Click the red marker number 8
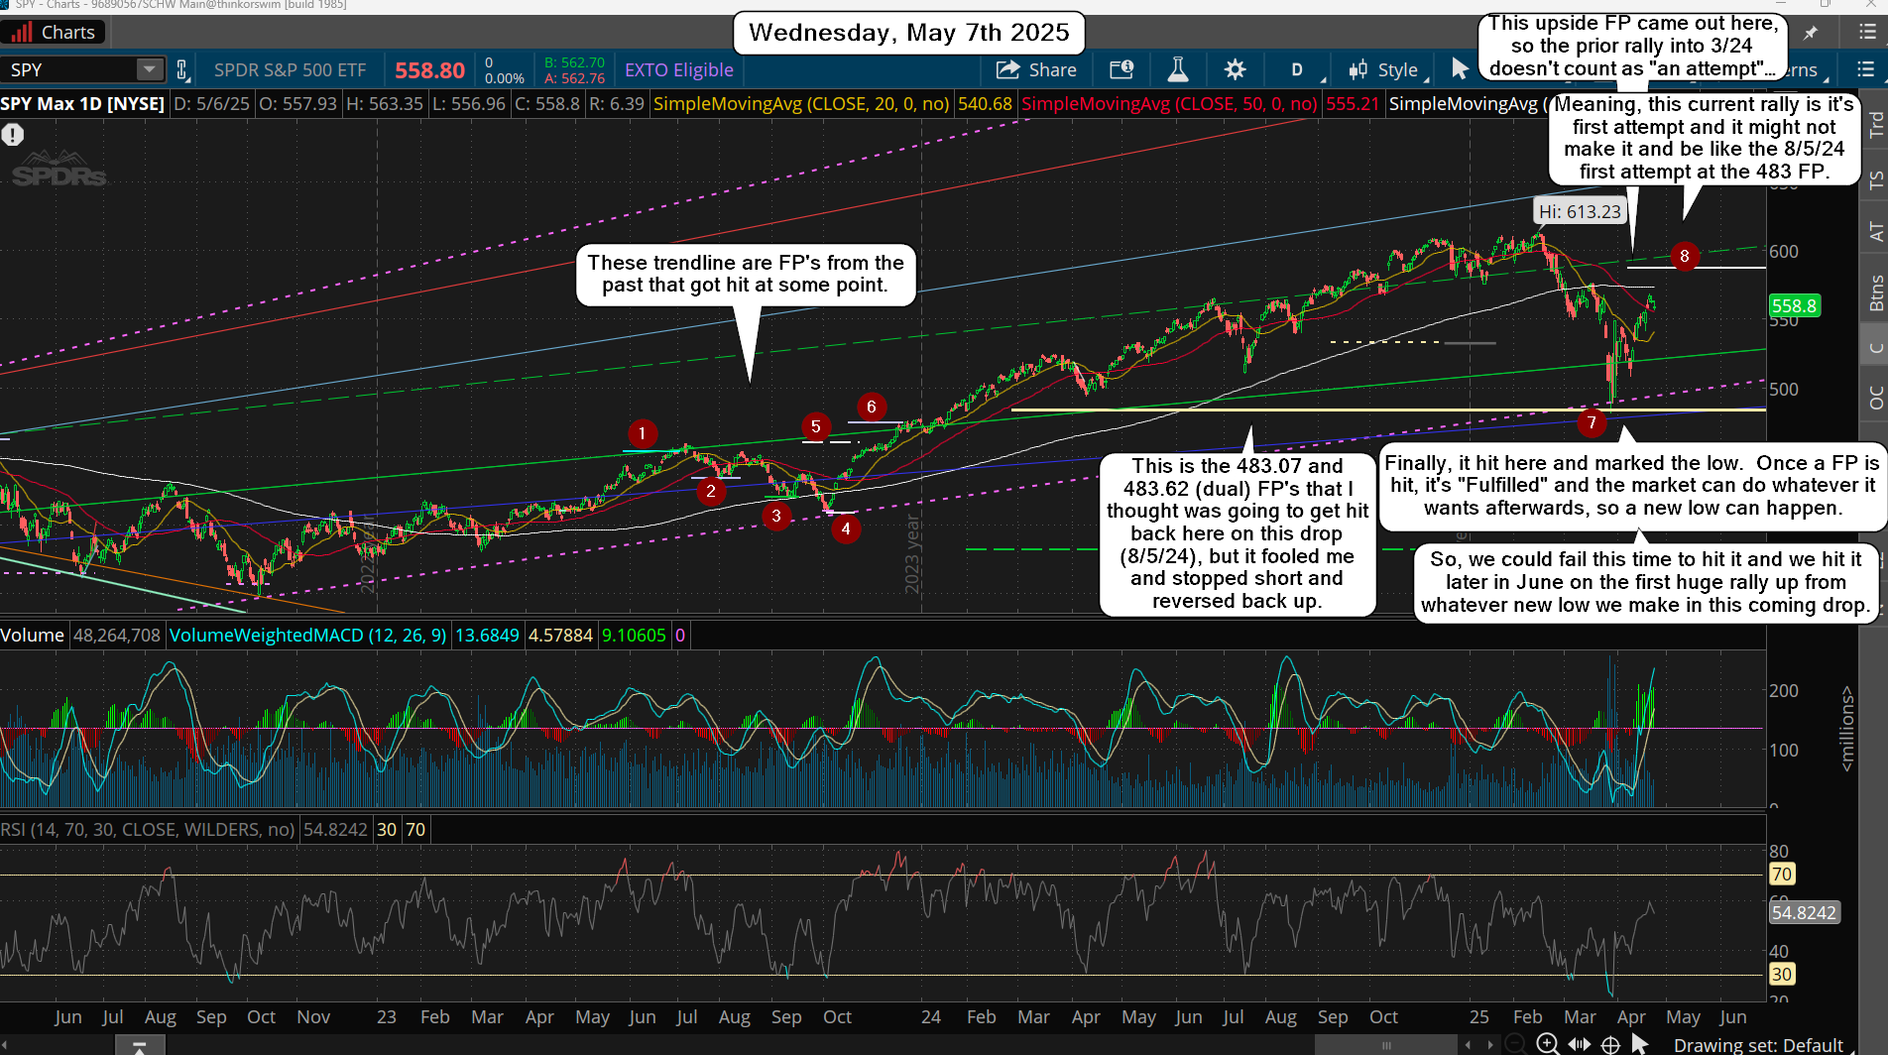 tap(1684, 256)
